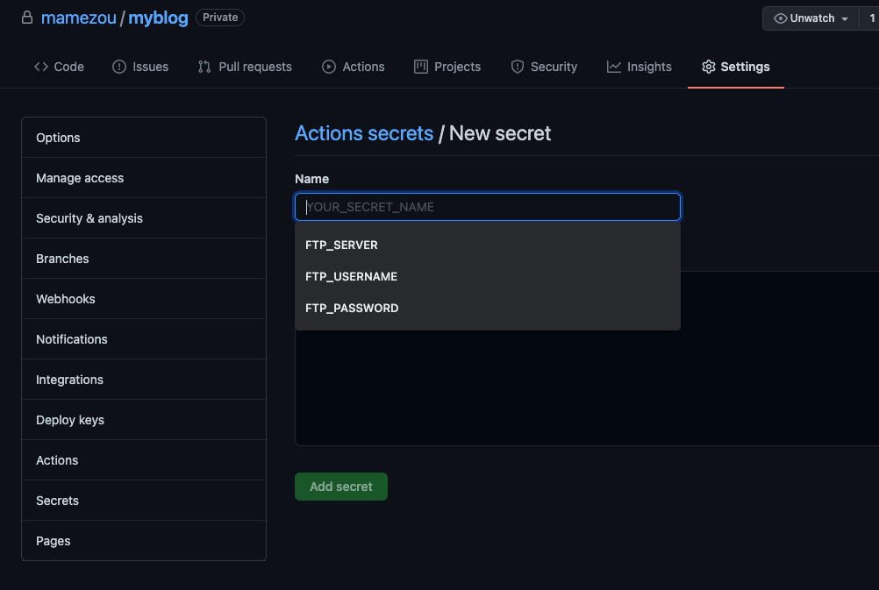Open the Actions tab in the repo navigation
Screen dimensions: 879x590
354,67
